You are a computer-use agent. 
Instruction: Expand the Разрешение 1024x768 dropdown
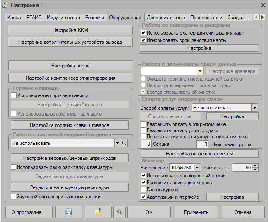tap(197, 168)
